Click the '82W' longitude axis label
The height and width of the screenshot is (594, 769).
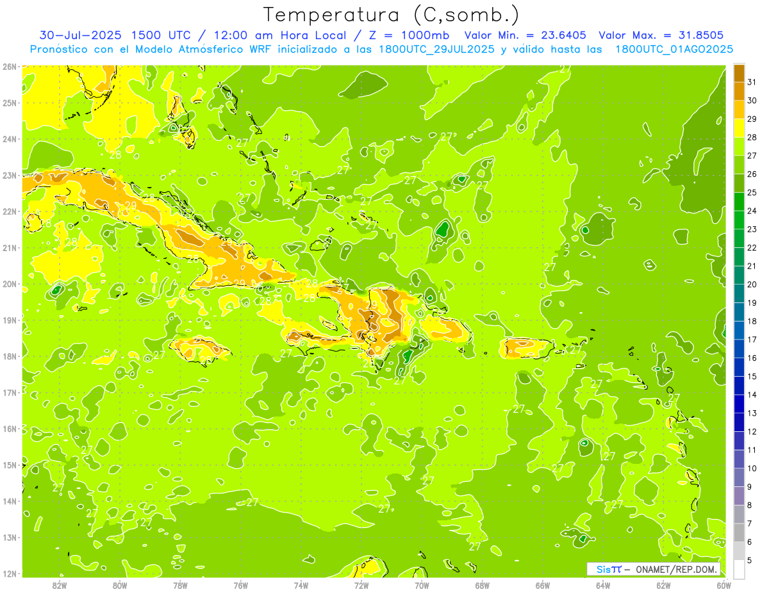pos(60,586)
